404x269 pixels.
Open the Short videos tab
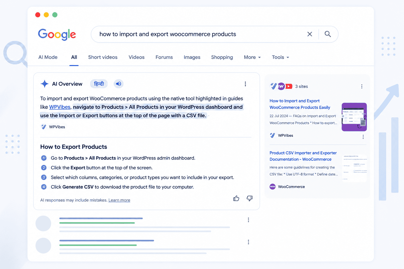point(103,57)
